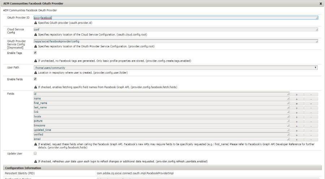Edit the 'timezone' field entry
The height and width of the screenshot is (179, 325).
coord(161,126)
